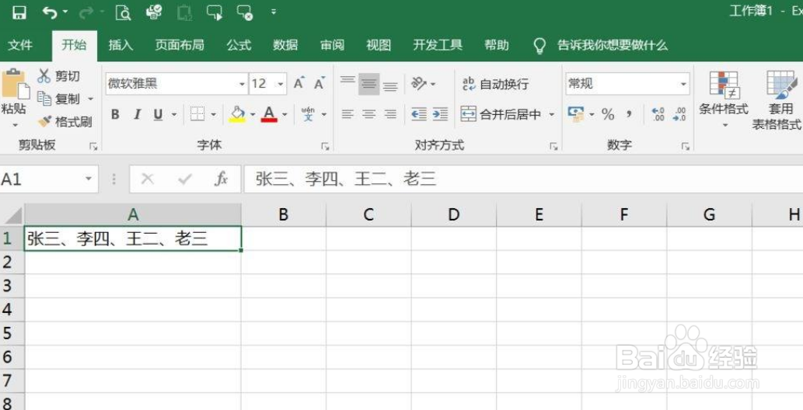Image resolution: width=803 pixels, height=410 pixels.
Task: Expand the 粘贴 options arrow
Action: [x=15, y=125]
